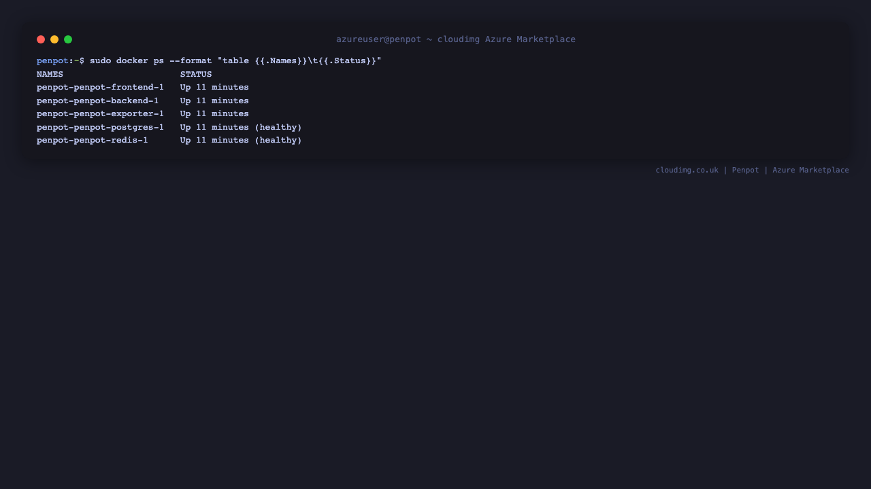Click the sudo docker ps command text
The width and height of the screenshot is (871, 489).
(x=235, y=61)
